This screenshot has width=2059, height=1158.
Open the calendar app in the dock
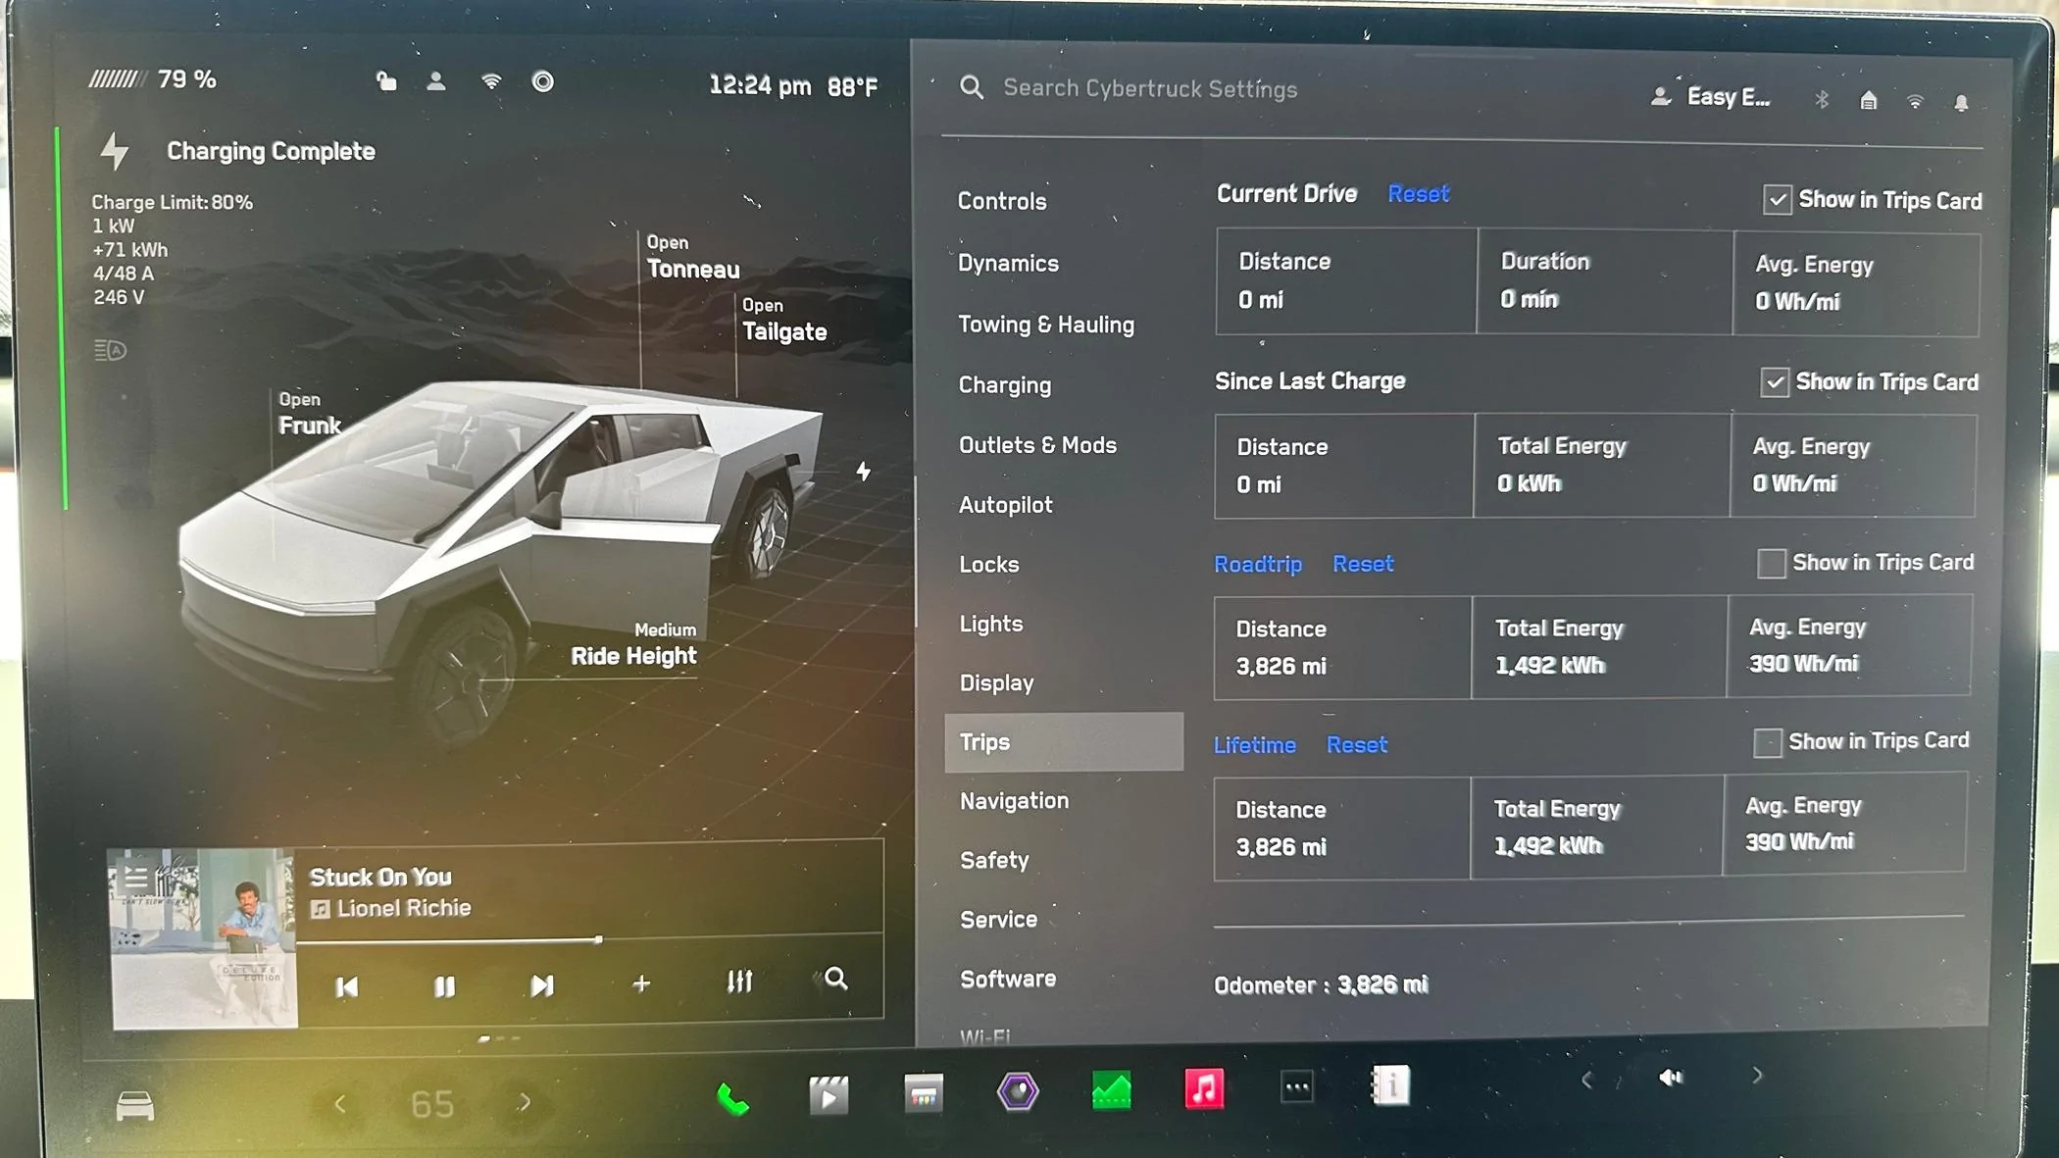click(923, 1092)
